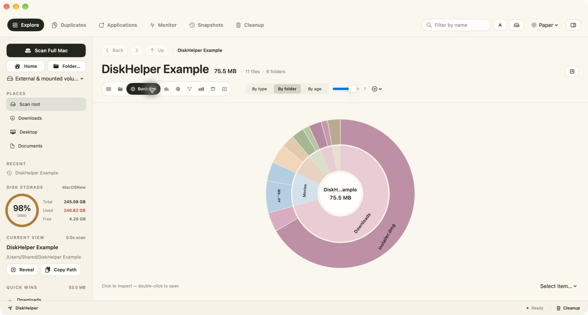Open the Paper theme dropdown
The height and width of the screenshot is (315, 588).
coord(545,25)
